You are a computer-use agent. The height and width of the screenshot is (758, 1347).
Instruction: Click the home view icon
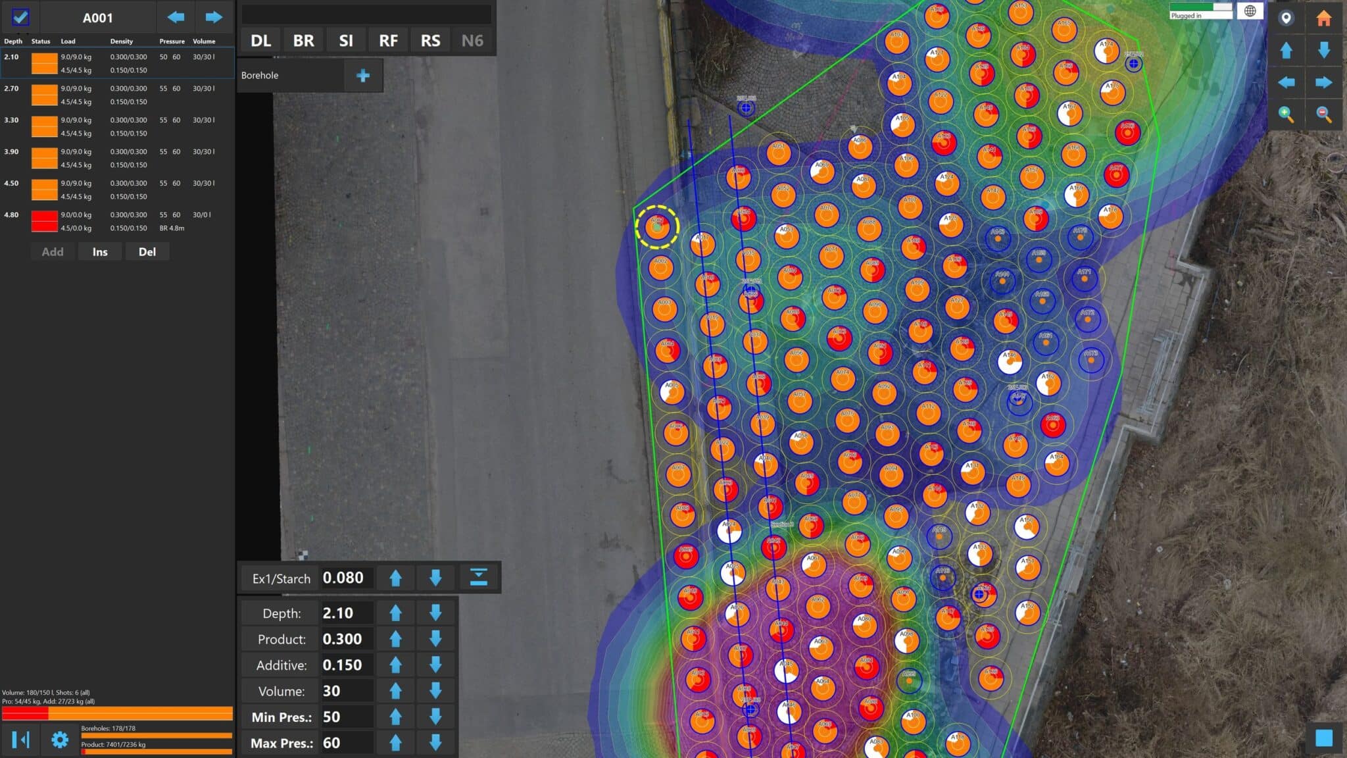click(1323, 18)
